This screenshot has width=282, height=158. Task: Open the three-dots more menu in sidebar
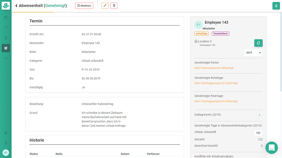(6, 58)
